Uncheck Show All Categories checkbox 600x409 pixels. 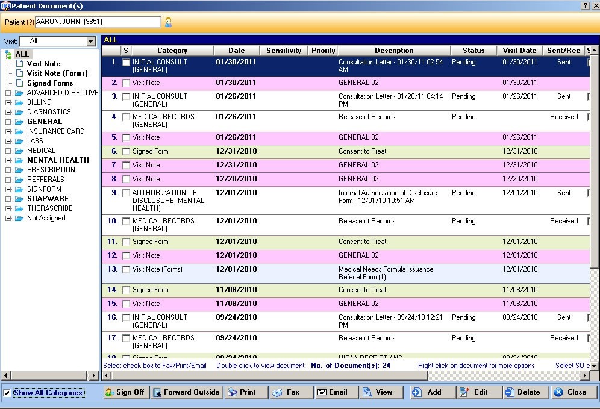tap(7, 393)
